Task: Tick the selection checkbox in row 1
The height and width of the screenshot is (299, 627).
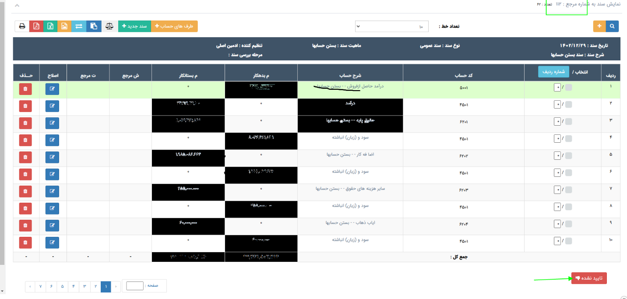Action: [568, 88]
